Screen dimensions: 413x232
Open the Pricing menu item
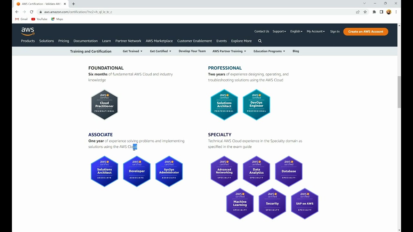pos(64,41)
